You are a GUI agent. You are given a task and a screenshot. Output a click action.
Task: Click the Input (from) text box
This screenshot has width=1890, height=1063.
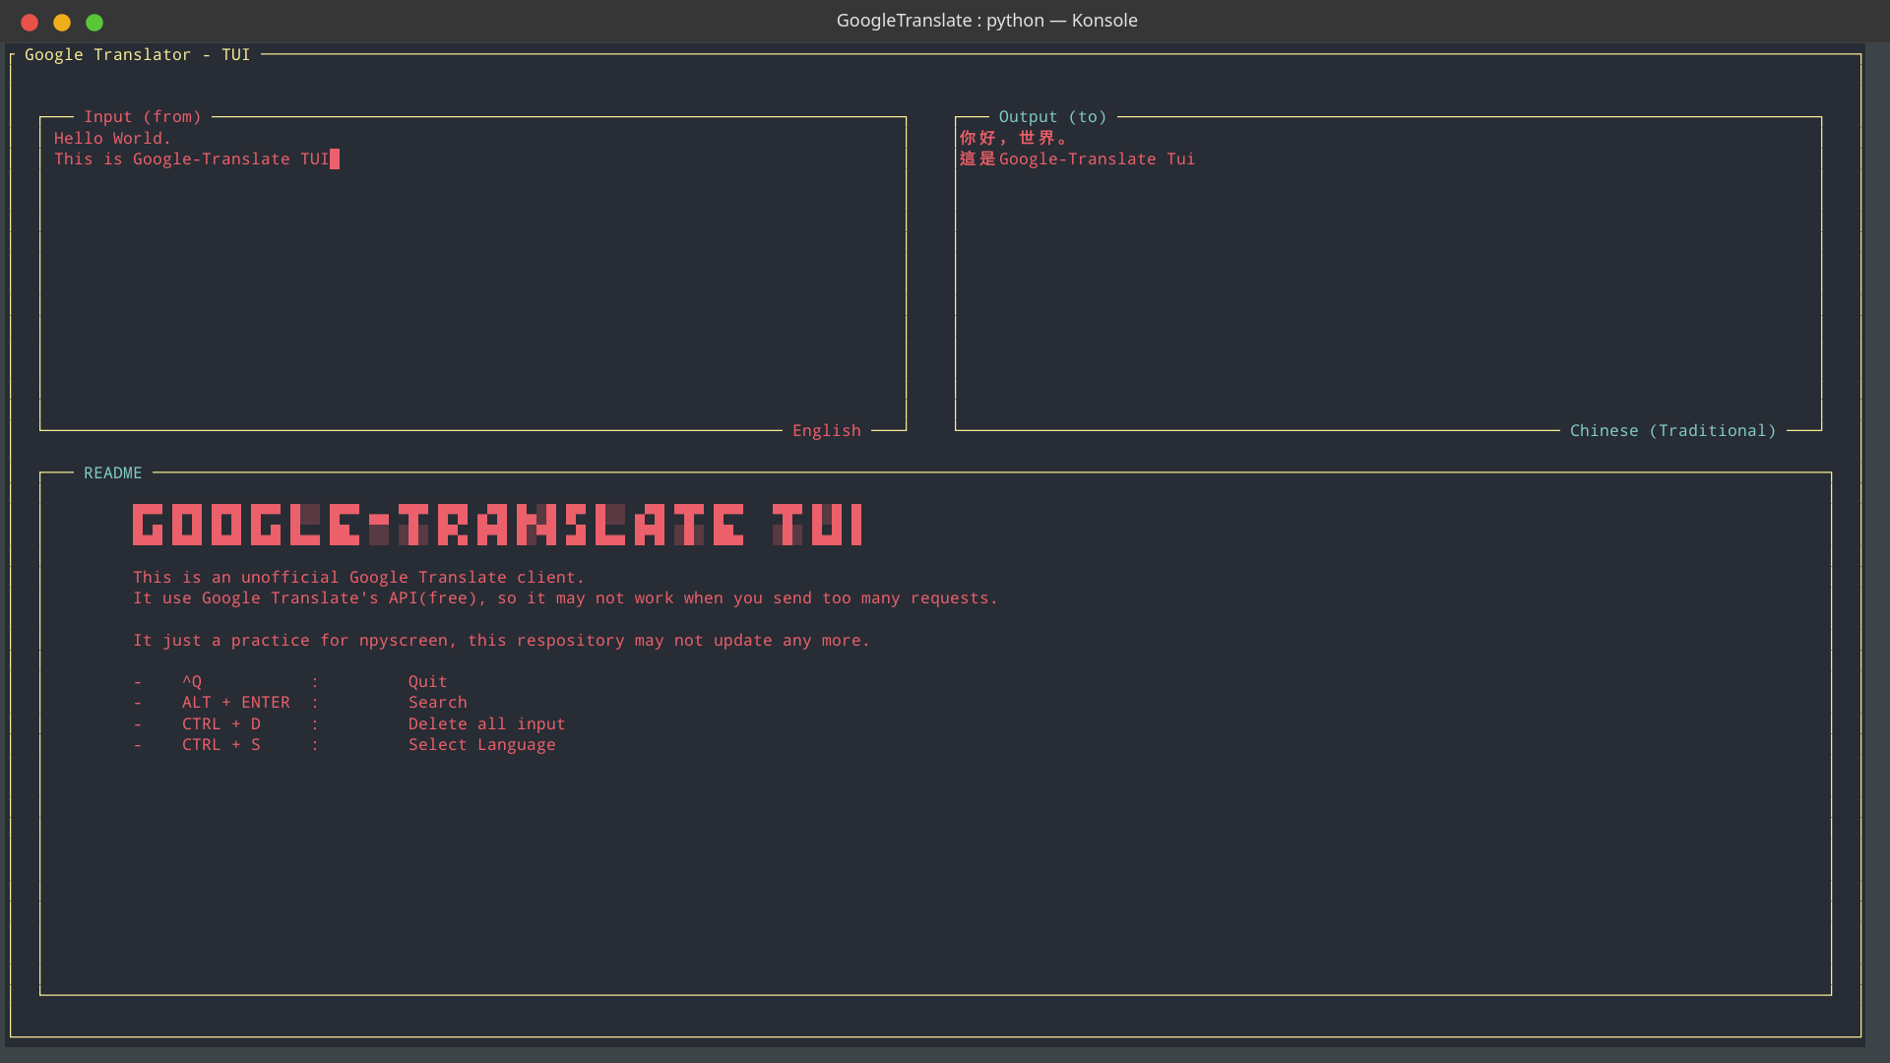(x=472, y=285)
